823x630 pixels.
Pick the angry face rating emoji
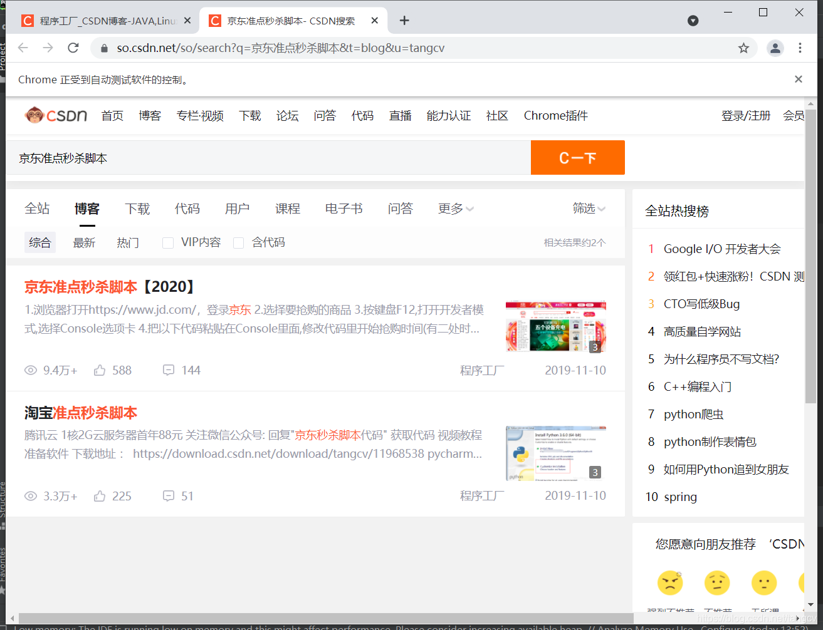tap(670, 583)
